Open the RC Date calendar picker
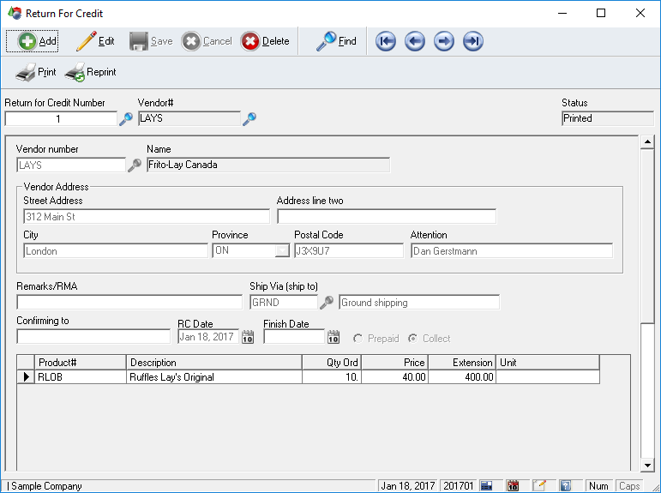 (x=249, y=338)
